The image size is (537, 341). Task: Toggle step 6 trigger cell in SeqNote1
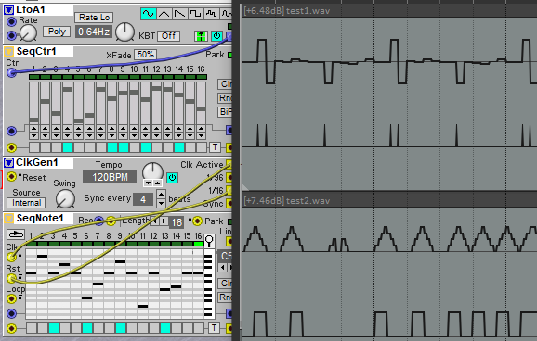click(87, 328)
